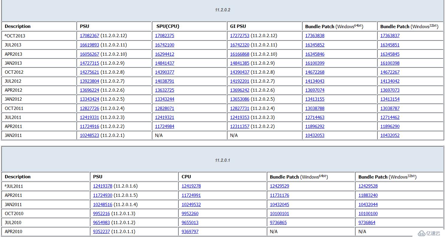
Task: Open PSU link 14727315 for JAN2013
Action: click(x=89, y=63)
